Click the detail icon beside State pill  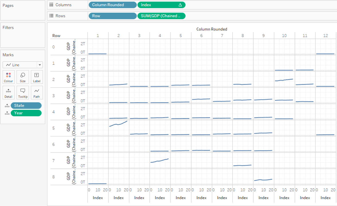click(7, 106)
